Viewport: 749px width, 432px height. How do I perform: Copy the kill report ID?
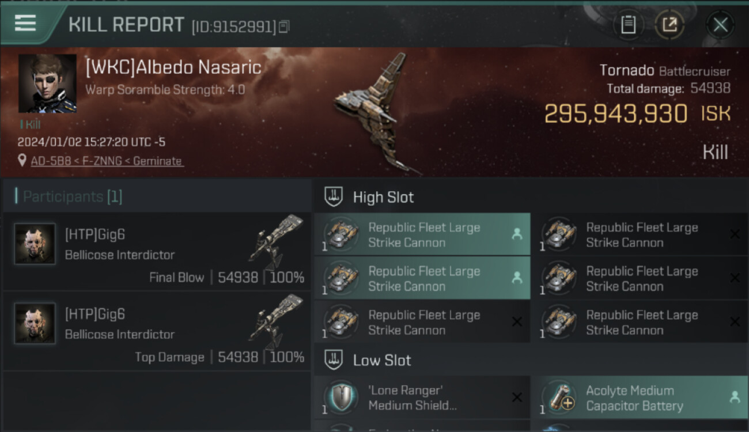click(284, 26)
